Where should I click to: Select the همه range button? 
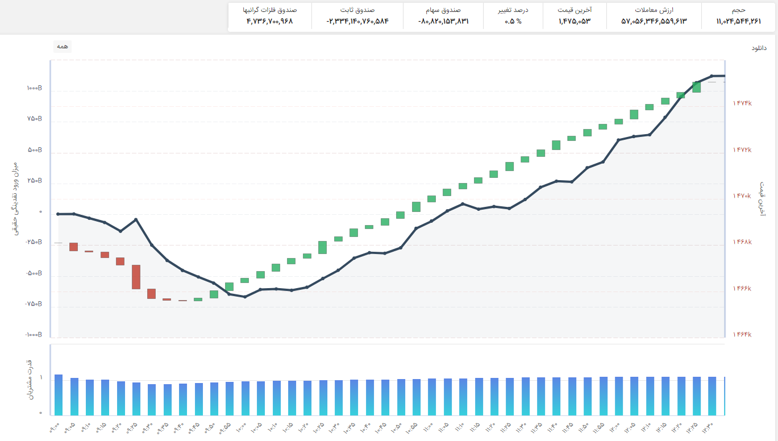pyautogui.click(x=63, y=47)
